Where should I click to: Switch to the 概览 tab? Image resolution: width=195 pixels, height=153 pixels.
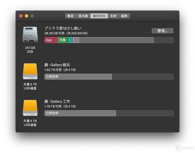point(70,16)
